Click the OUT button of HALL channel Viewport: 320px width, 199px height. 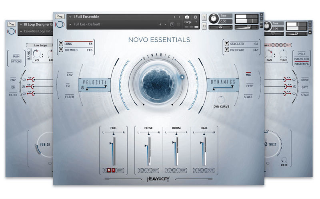click(210, 171)
